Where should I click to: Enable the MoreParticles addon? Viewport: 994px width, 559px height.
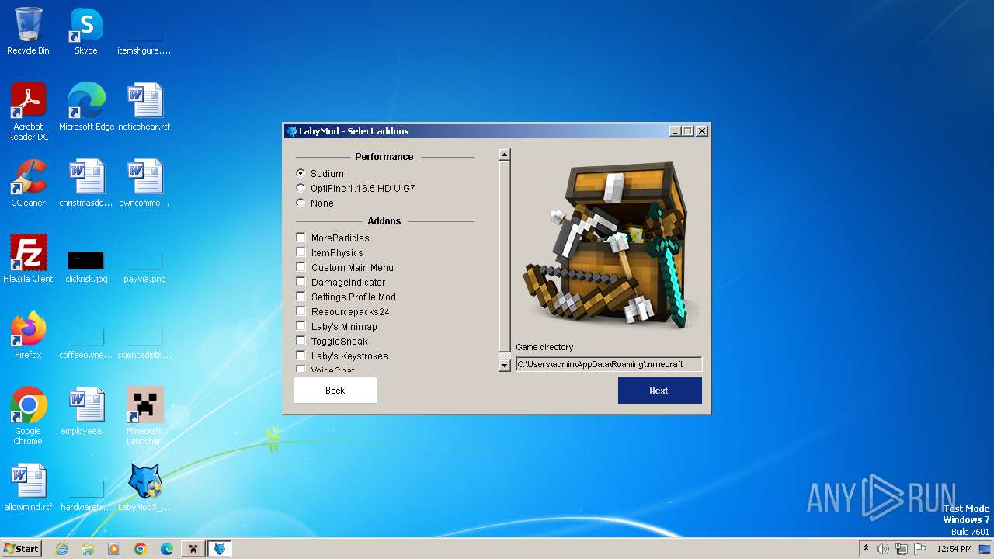(301, 238)
